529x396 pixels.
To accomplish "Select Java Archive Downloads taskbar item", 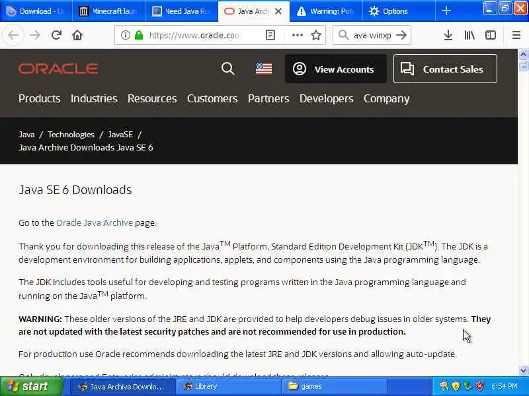I will click(x=122, y=386).
